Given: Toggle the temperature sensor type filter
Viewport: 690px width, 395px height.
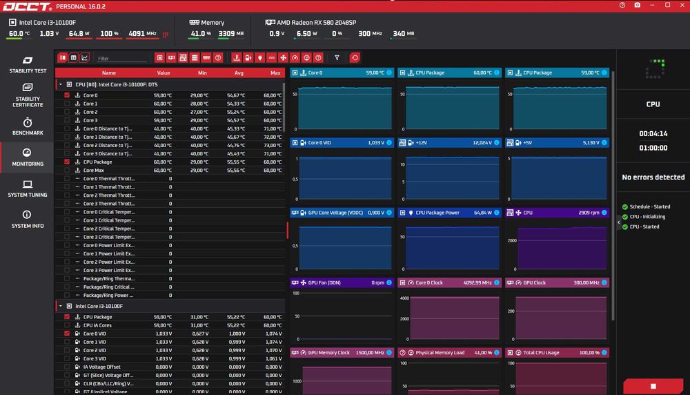Looking at the screenshot, I should click(237, 58).
